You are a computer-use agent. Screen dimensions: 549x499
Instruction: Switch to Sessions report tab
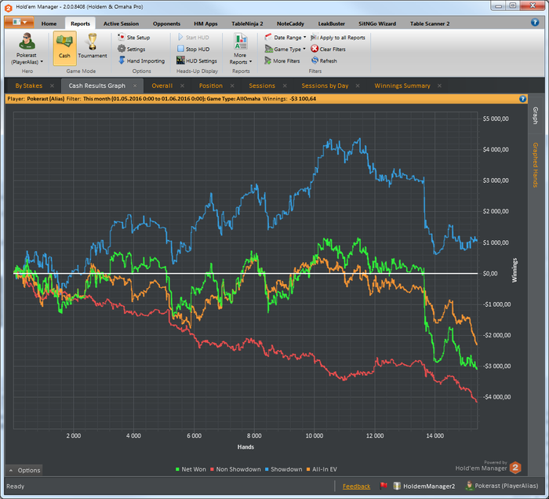pyautogui.click(x=262, y=86)
